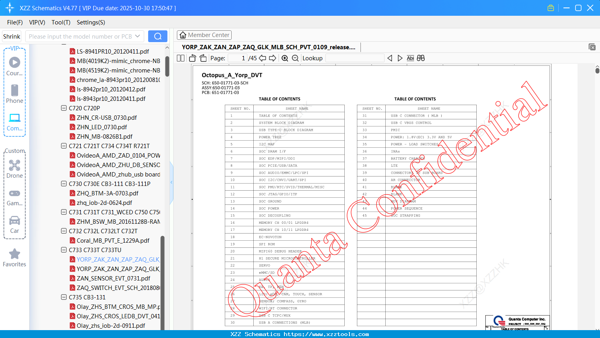
Task: Open the Car category
Action: [15, 225]
